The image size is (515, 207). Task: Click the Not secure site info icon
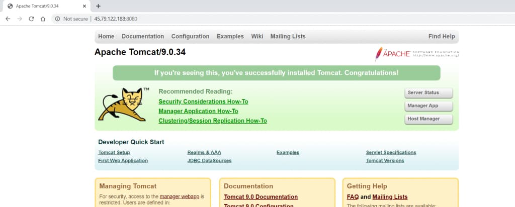(x=57, y=19)
